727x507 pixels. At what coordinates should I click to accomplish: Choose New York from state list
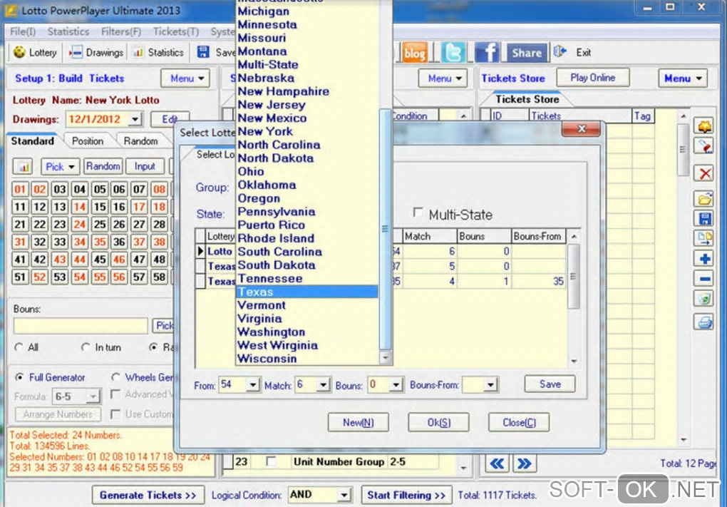pyautogui.click(x=265, y=131)
